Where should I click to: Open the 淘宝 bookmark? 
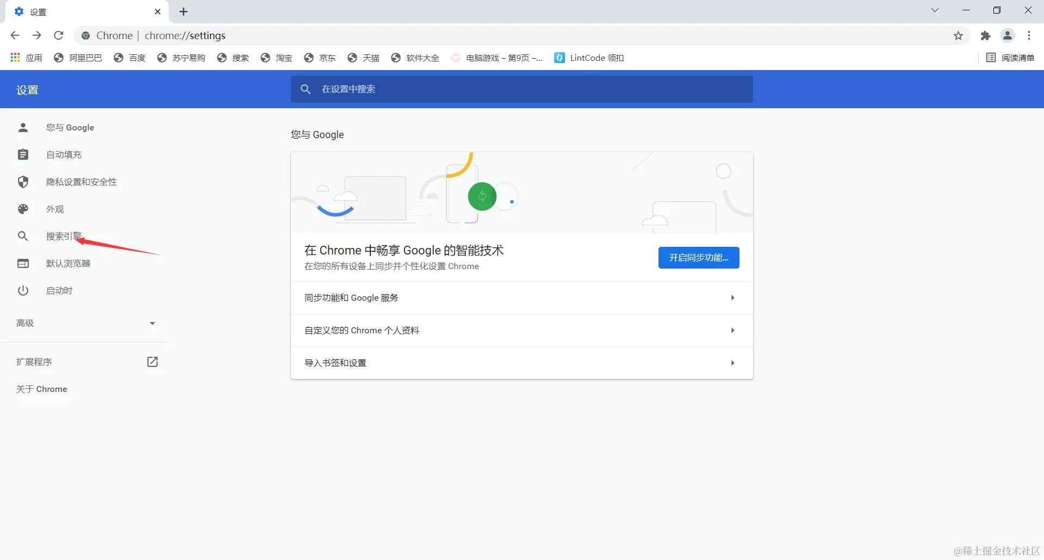276,58
